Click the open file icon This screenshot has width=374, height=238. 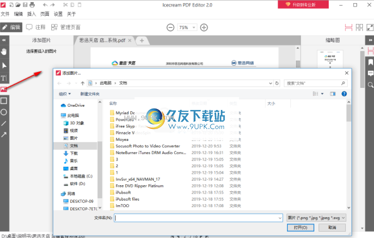(18, 5)
